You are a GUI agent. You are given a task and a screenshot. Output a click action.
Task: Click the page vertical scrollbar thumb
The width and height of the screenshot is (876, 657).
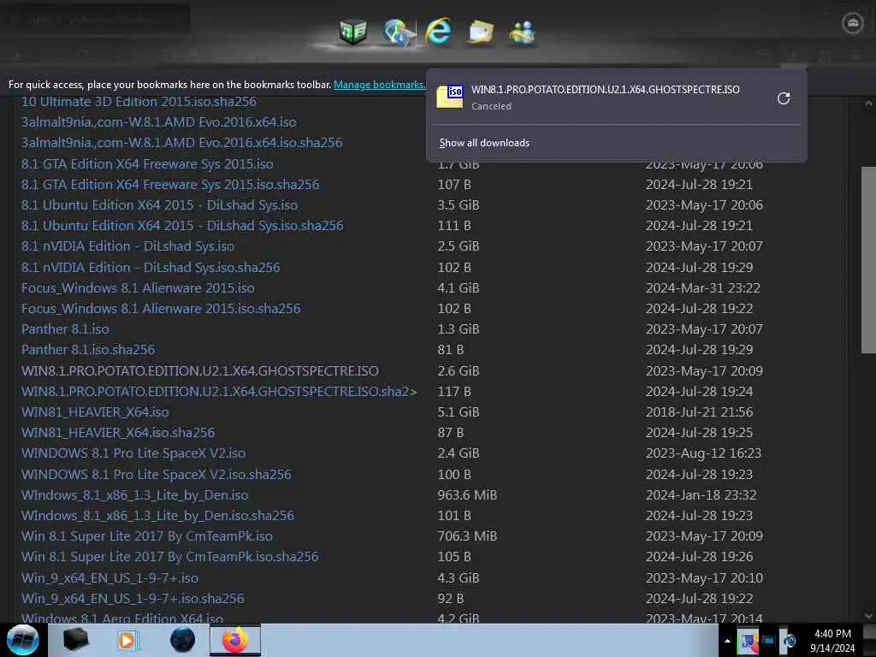pos(868,260)
